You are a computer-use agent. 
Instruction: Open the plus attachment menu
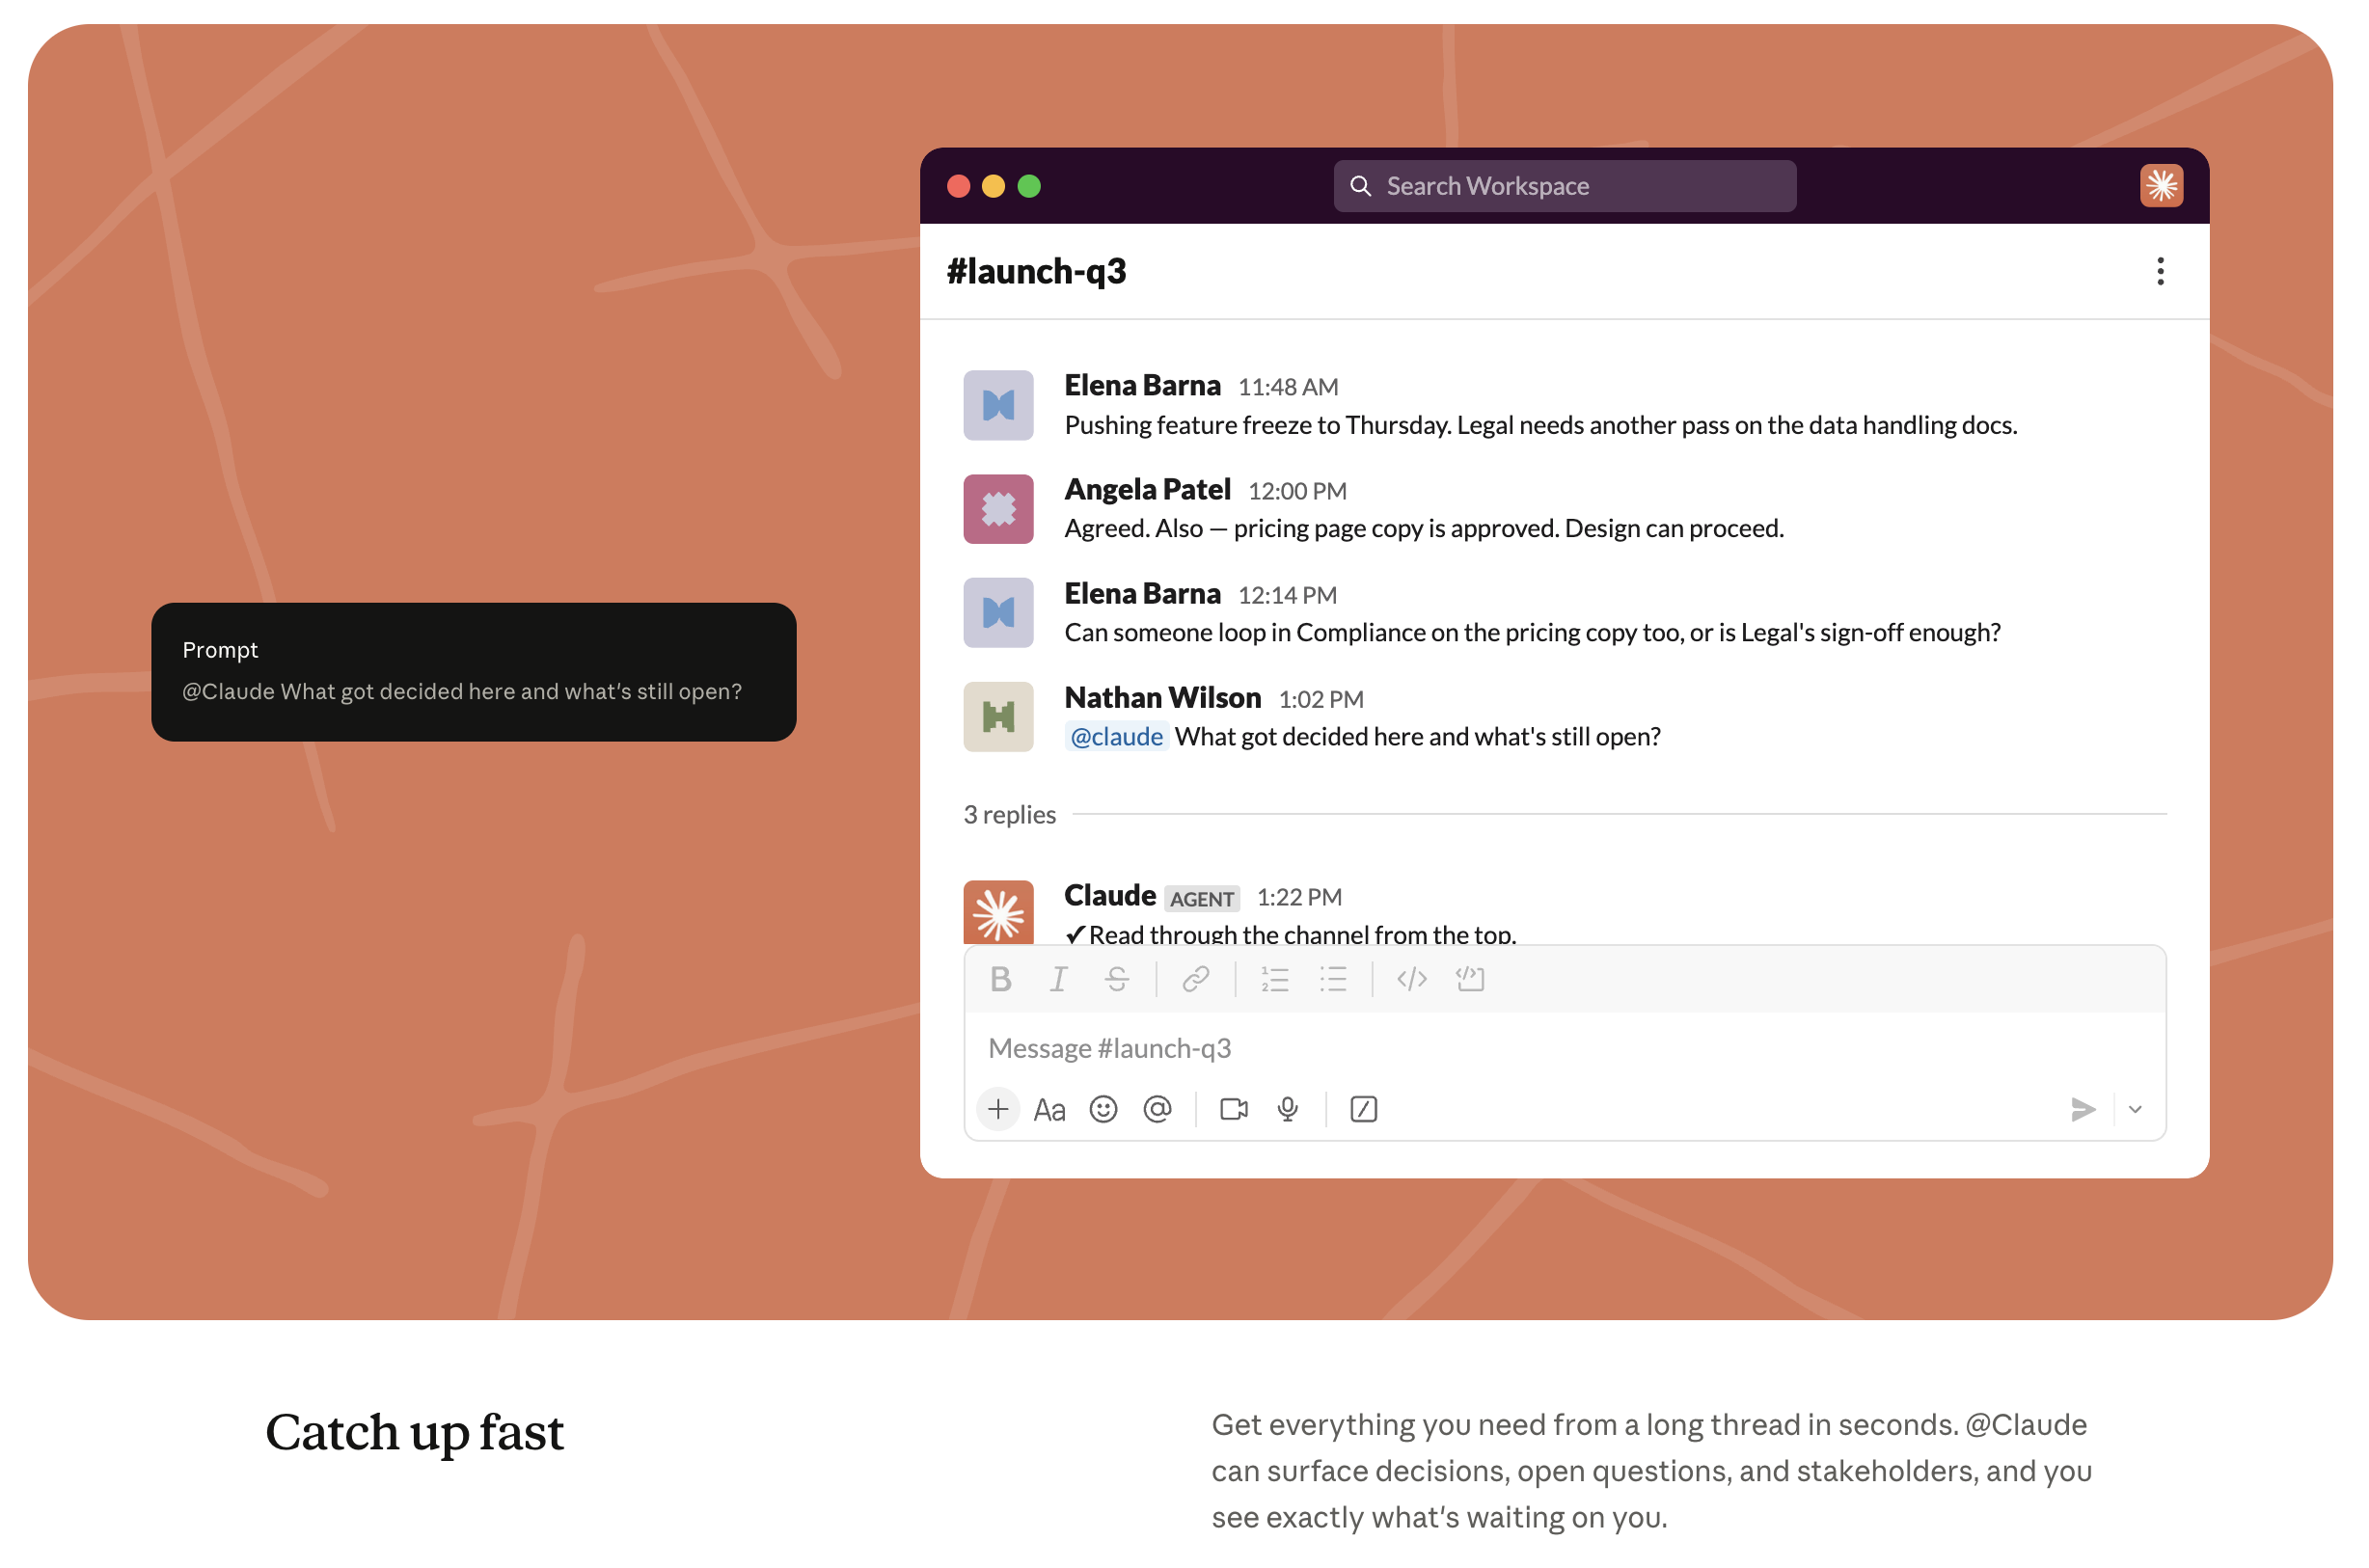pyautogui.click(x=999, y=1110)
